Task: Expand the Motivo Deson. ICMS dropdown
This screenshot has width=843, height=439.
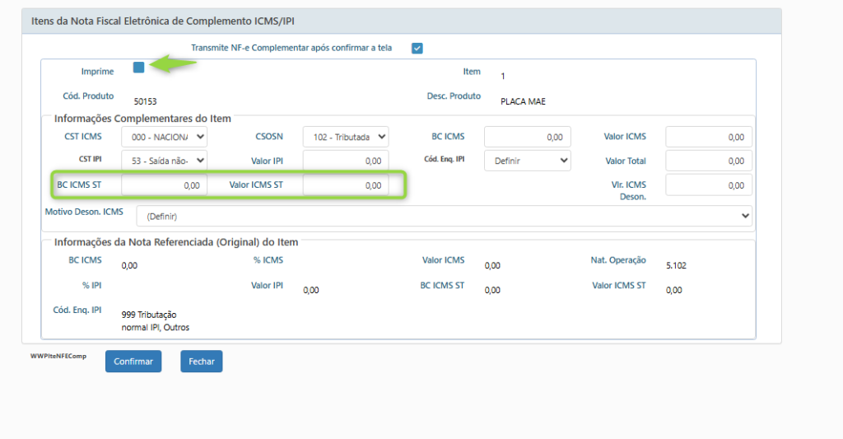Action: [444, 217]
